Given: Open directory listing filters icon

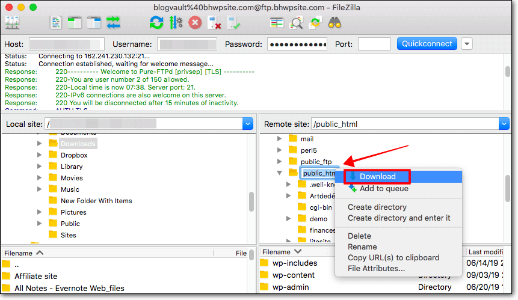Looking at the screenshot, I should tap(277, 23).
